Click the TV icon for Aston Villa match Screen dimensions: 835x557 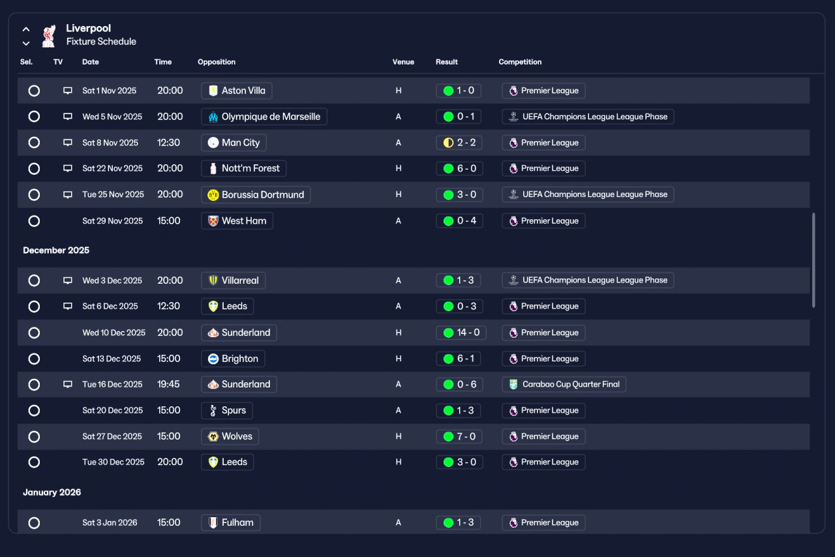[68, 91]
